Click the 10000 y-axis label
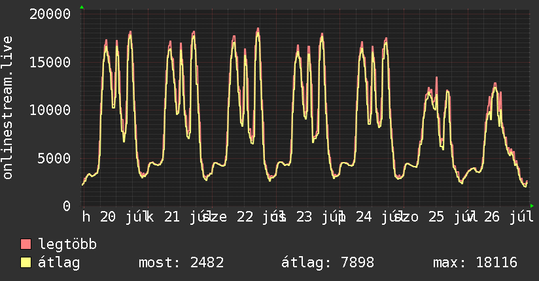This screenshot has width=539, height=281. pyautogui.click(x=50, y=110)
